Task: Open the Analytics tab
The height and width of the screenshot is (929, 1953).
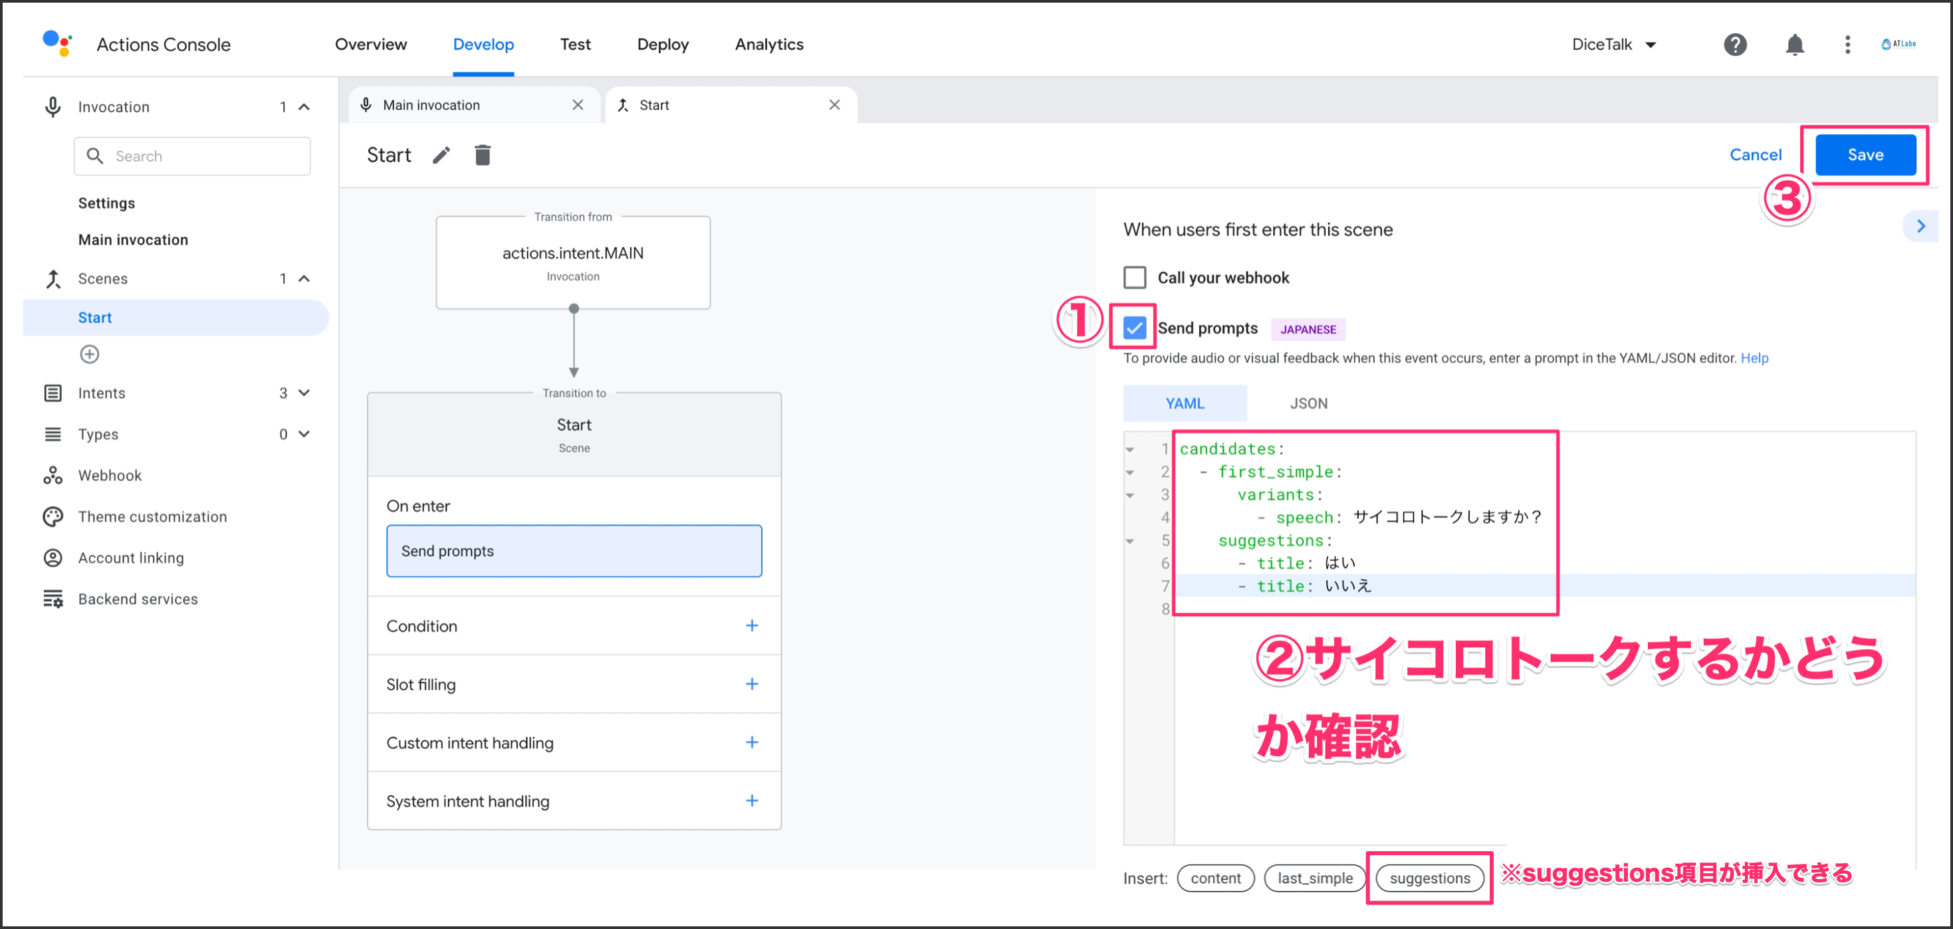Action: 768,44
